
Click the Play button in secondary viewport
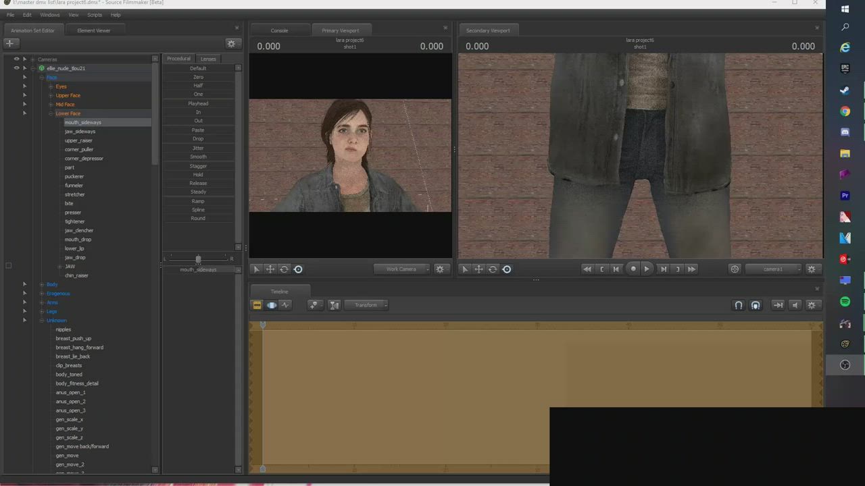pyautogui.click(x=647, y=269)
